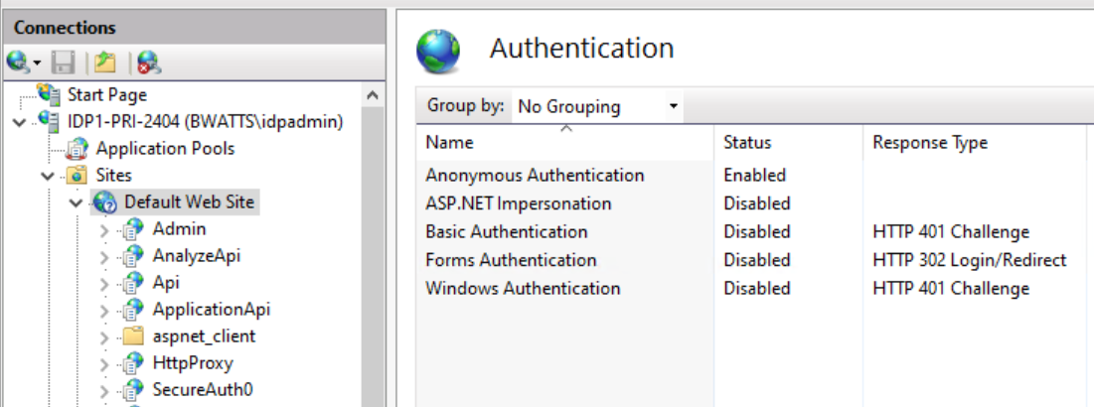Expand the AnalyzeApi node
Viewport: 1094px width, 407px height.
pyautogui.click(x=104, y=257)
